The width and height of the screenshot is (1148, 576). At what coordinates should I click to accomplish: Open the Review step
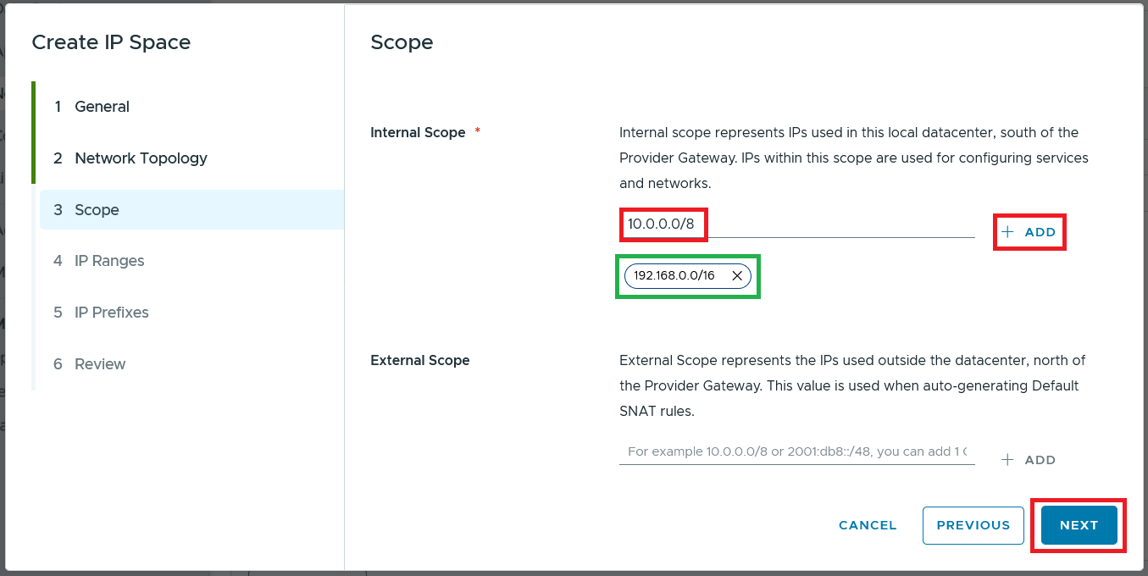[100, 364]
